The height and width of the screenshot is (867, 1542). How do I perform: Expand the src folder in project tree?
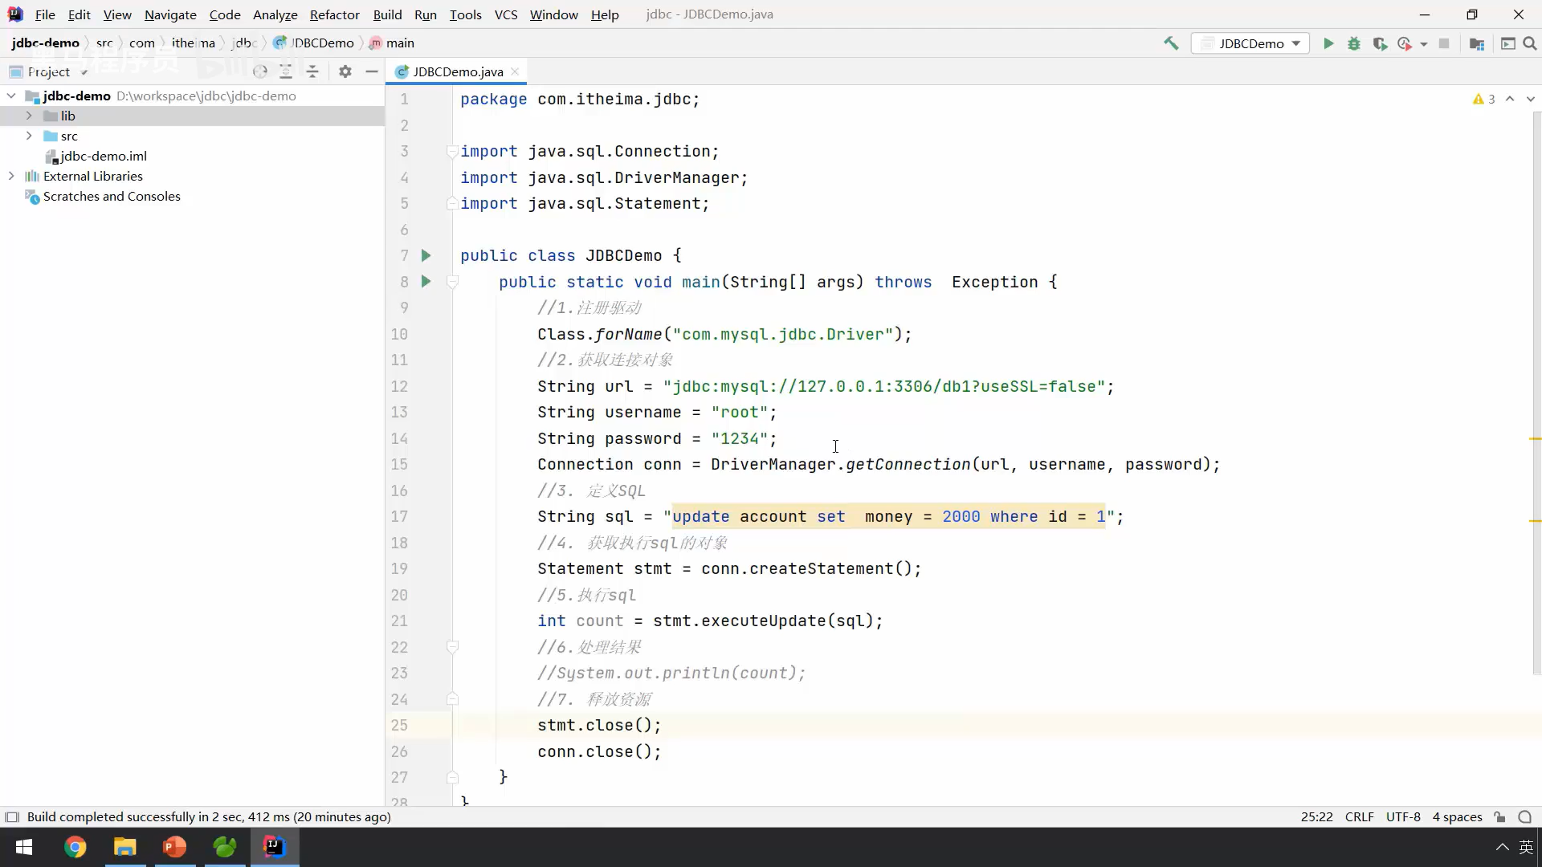pos(29,136)
